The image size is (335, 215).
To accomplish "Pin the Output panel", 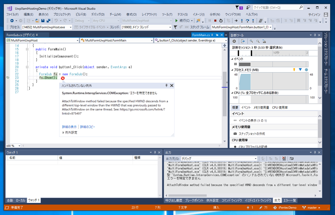I will tap(315, 152).
